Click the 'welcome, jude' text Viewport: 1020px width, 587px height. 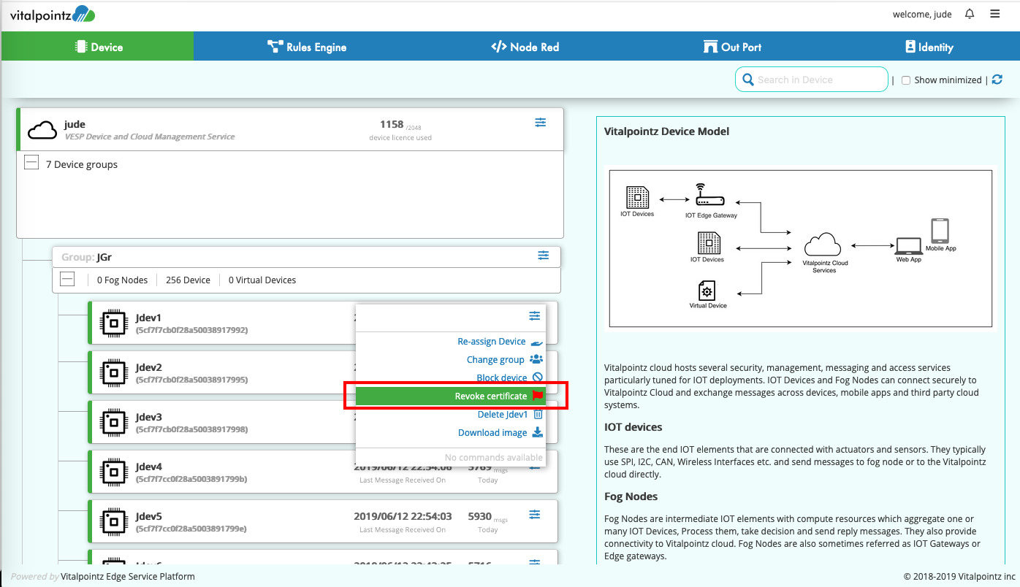(924, 14)
